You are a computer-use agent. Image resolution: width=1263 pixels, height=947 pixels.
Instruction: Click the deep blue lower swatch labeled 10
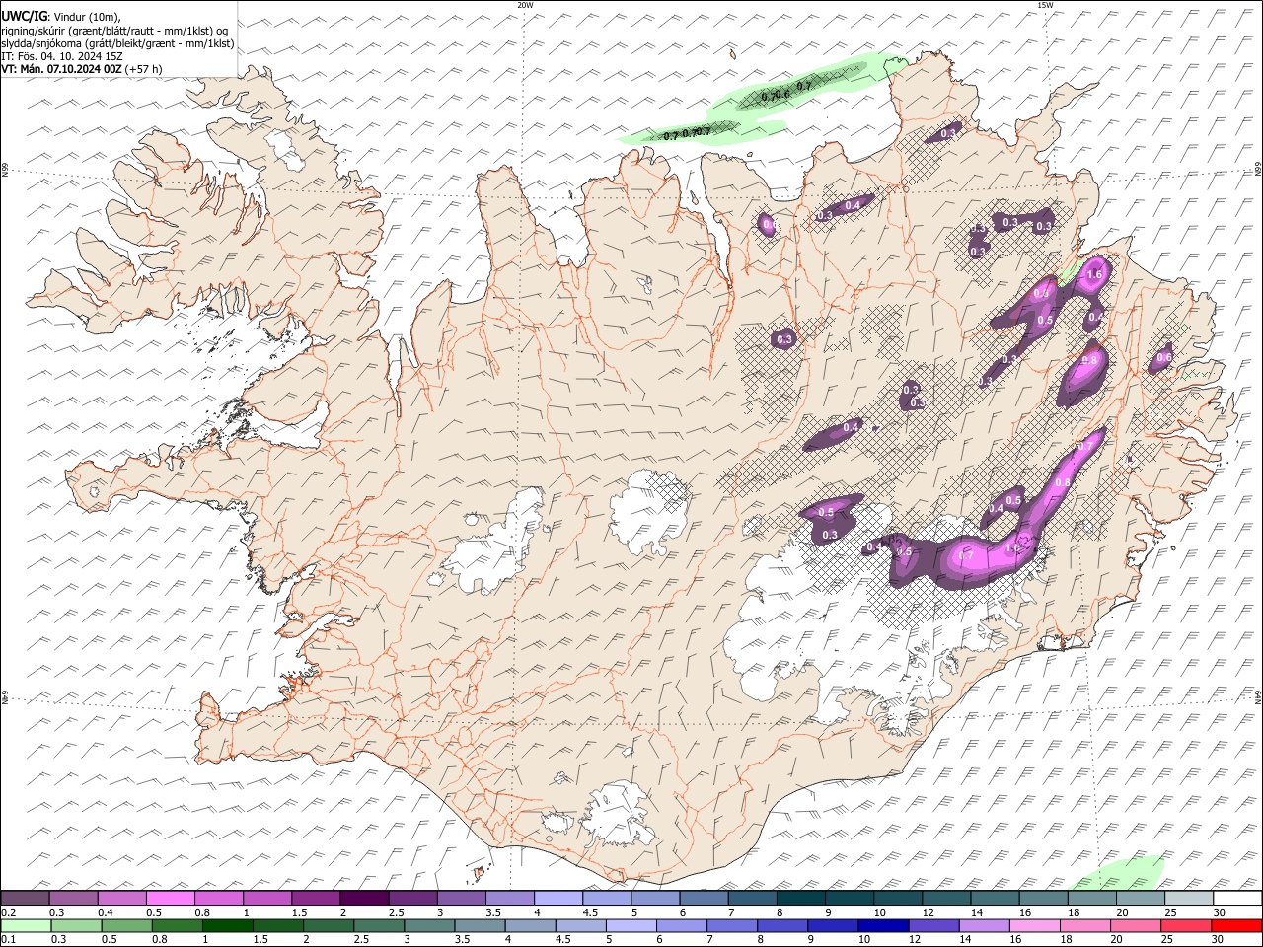pos(883,925)
